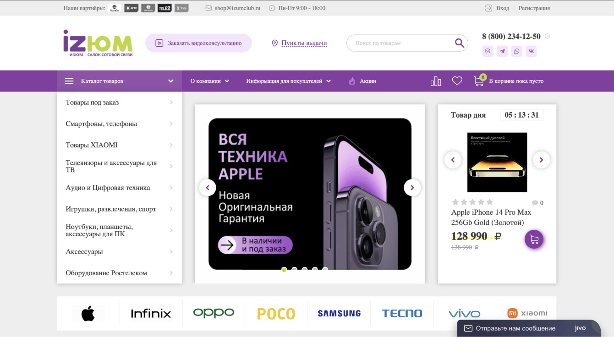Click the Beeline partner logo
614x337 pixels.
pos(115,8)
